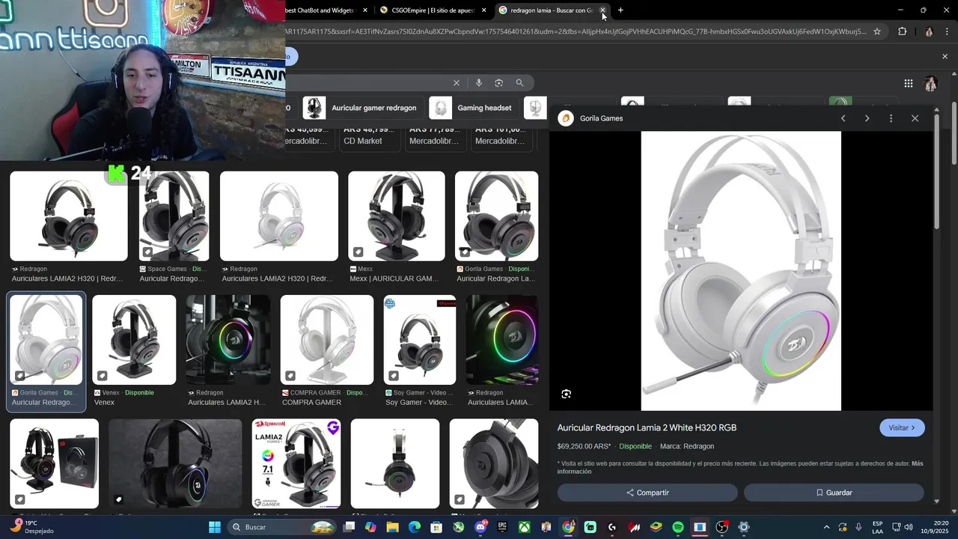
Task: Open Microsoft Store from taskbar
Action: [436, 527]
